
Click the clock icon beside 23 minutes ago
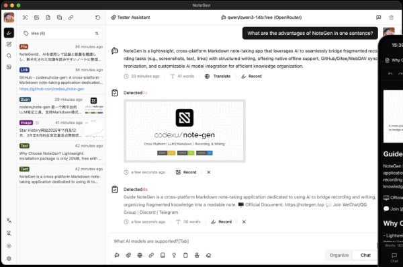pos(126,76)
